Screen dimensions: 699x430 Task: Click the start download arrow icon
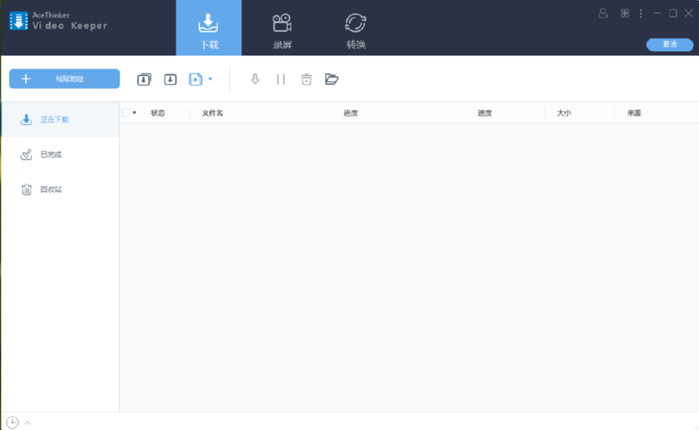pyautogui.click(x=254, y=79)
